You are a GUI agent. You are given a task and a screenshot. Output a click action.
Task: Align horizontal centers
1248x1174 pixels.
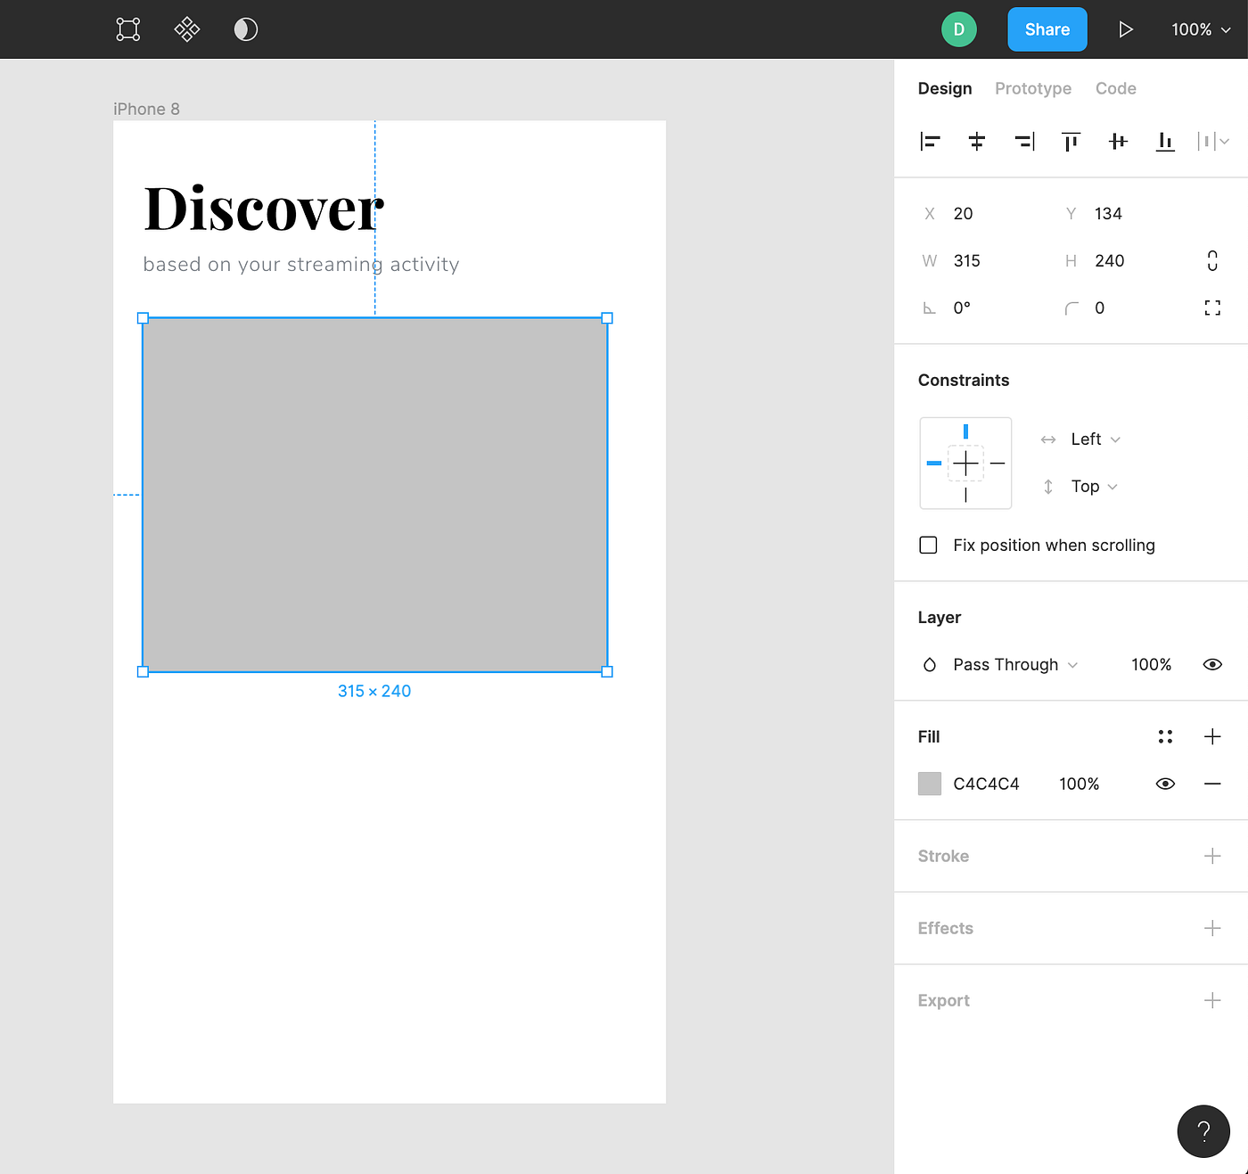(977, 141)
